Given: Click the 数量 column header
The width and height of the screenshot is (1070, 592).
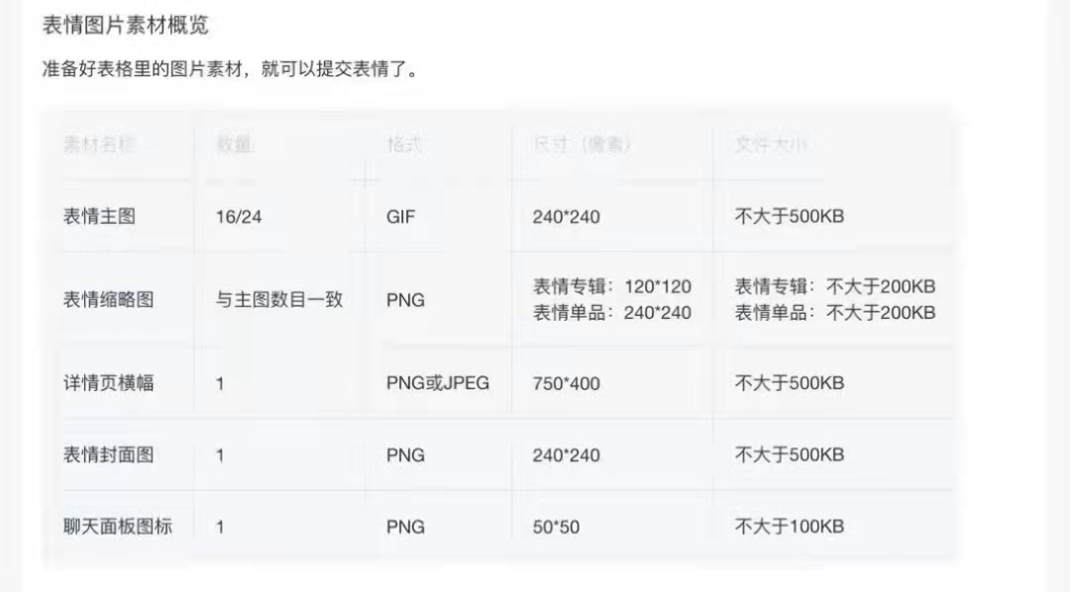Looking at the screenshot, I should 234,145.
